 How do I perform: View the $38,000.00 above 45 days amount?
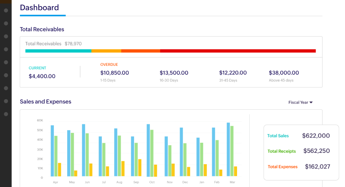tap(283, 73)
